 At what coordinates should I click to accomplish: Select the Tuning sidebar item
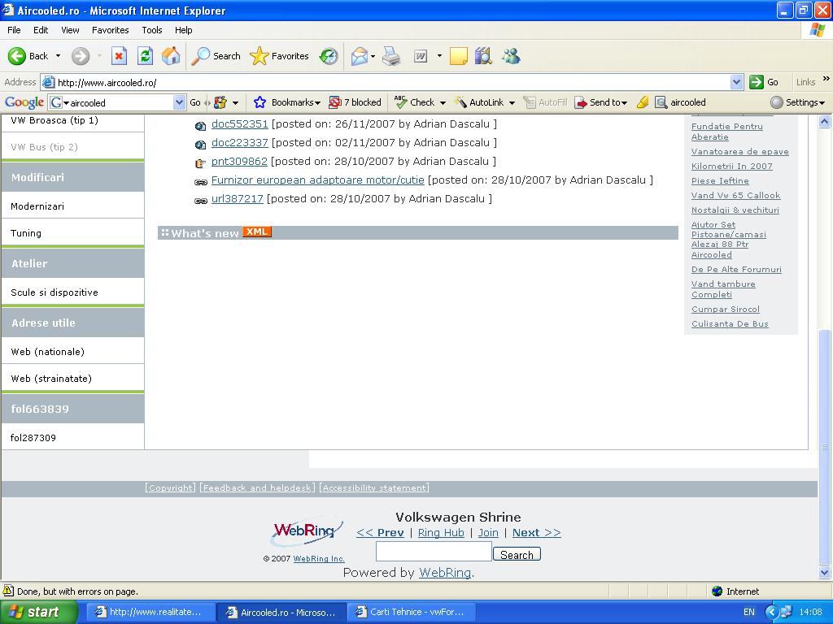(x=72, y=233)
